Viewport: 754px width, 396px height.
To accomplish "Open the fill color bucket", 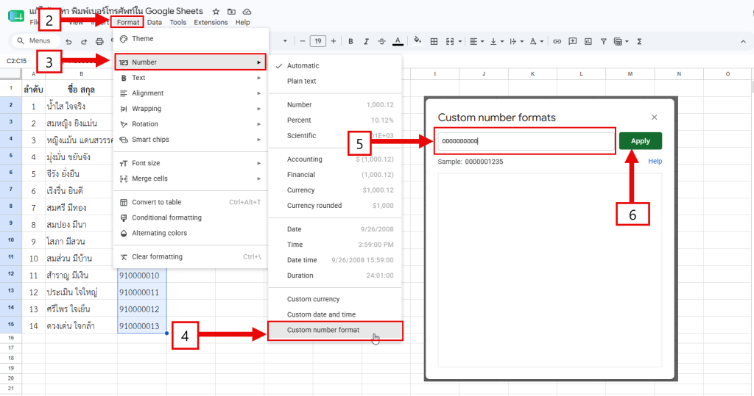I will point(417,41).
